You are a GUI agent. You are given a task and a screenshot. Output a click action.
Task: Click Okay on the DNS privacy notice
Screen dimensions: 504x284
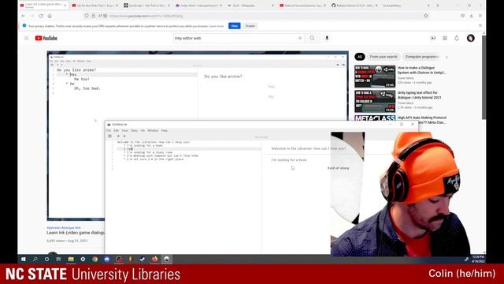coord(235,26)
